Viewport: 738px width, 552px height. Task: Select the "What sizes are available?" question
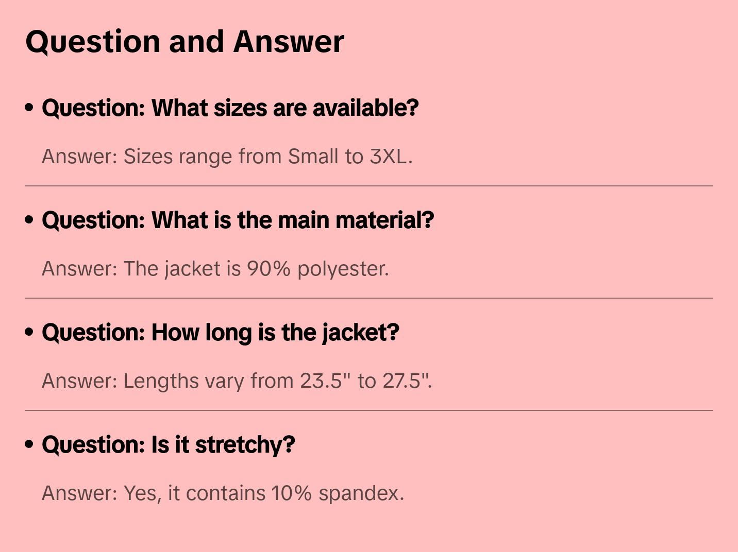pyautogui.click(x=230, y=108)
